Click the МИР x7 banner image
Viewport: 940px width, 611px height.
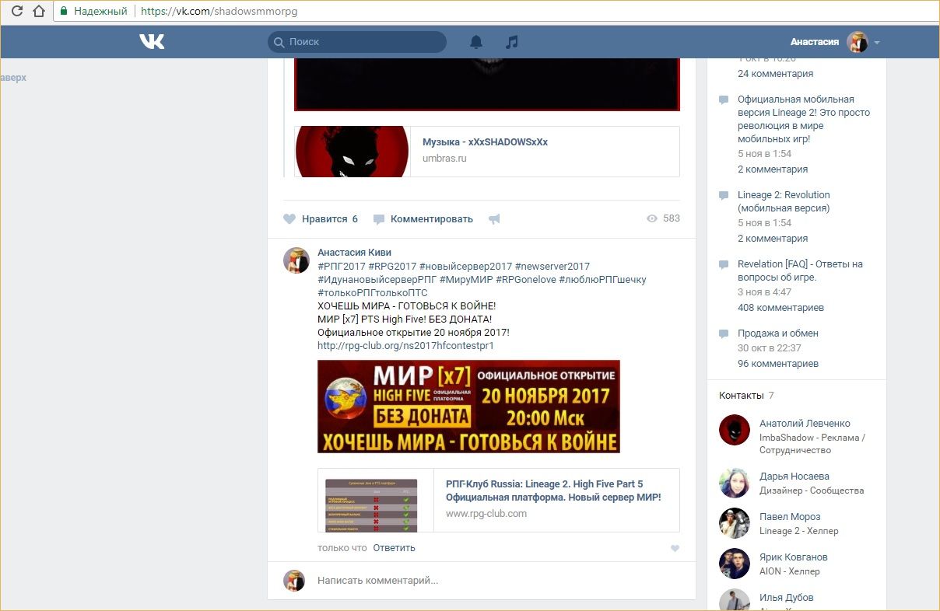pyautogui.click(x=468, y=407)
